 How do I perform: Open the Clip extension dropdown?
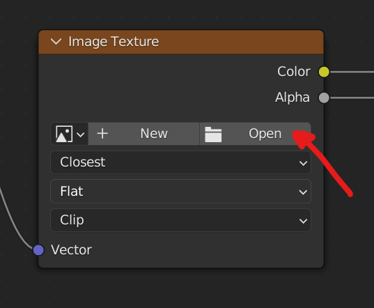tap(180, 220)
